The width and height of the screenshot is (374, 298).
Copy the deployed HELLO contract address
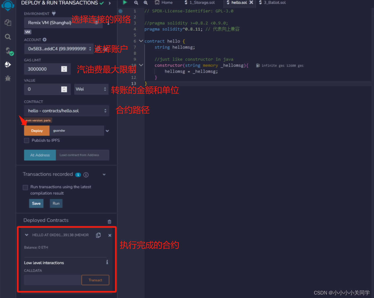(x=98, y=235)
